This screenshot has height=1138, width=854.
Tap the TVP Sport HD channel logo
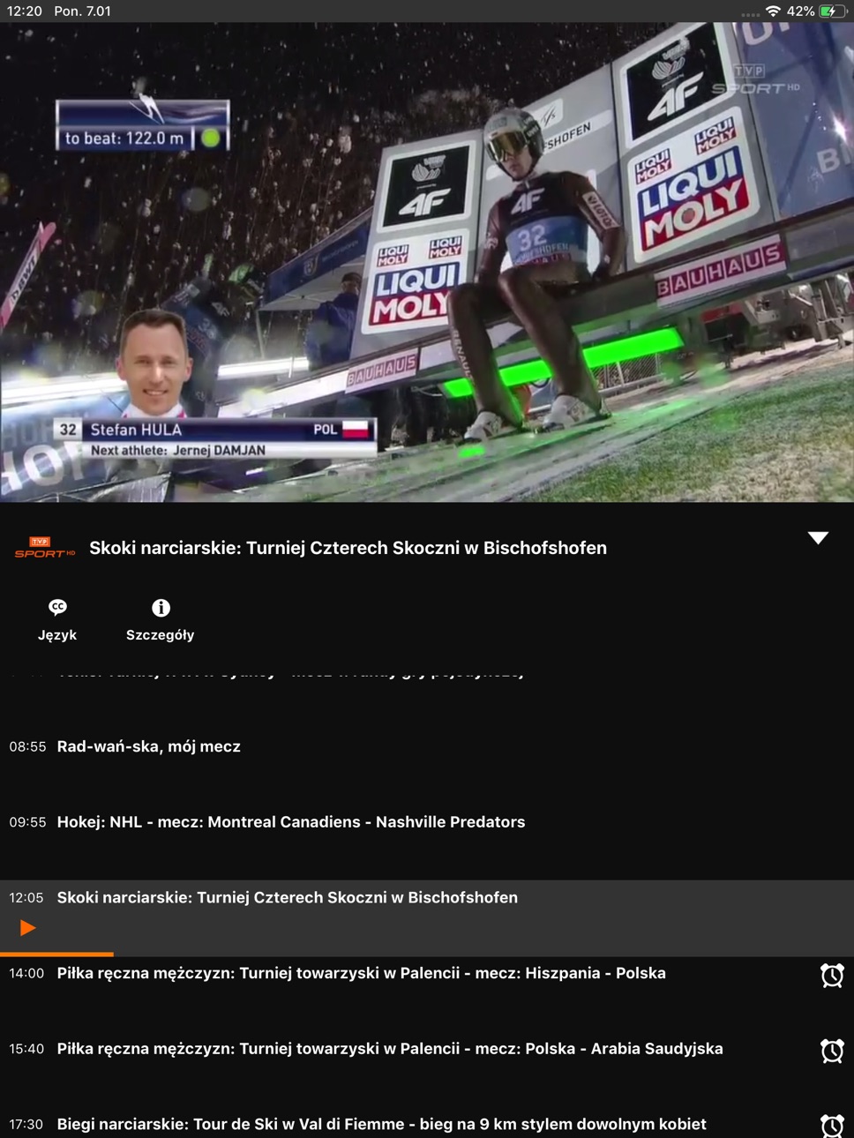[45, 548]
